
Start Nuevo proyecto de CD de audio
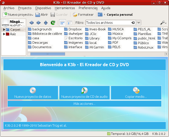(84, 93)
